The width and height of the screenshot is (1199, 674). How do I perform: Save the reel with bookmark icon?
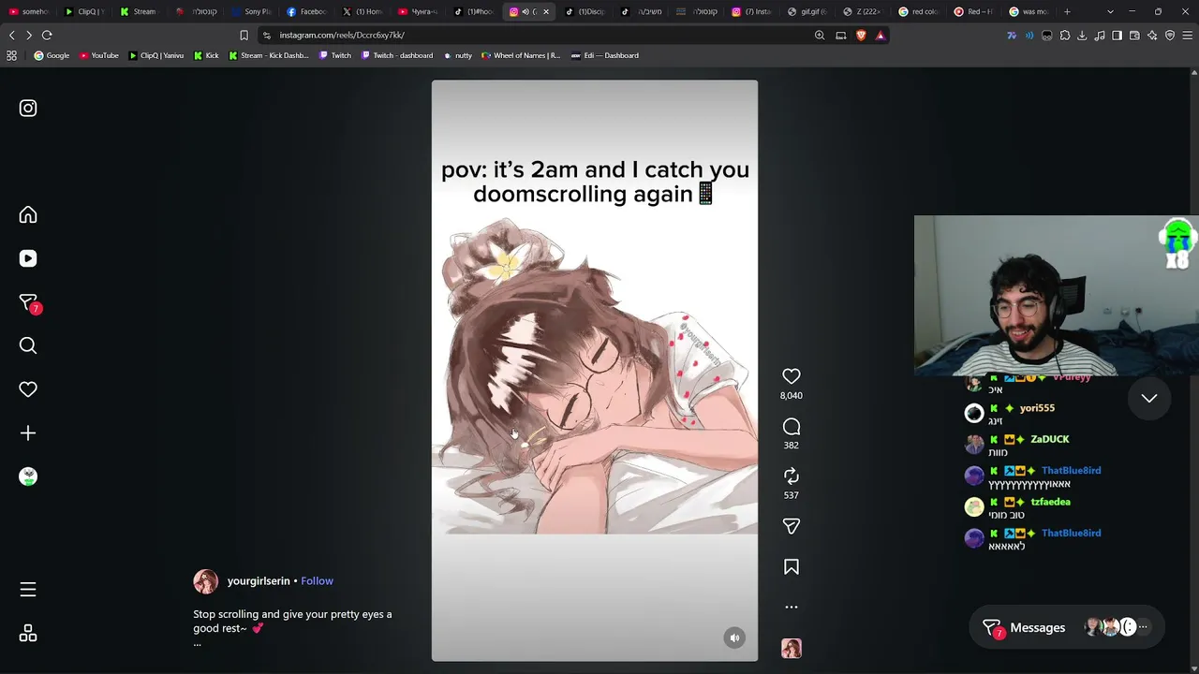[x=792, y=566]
